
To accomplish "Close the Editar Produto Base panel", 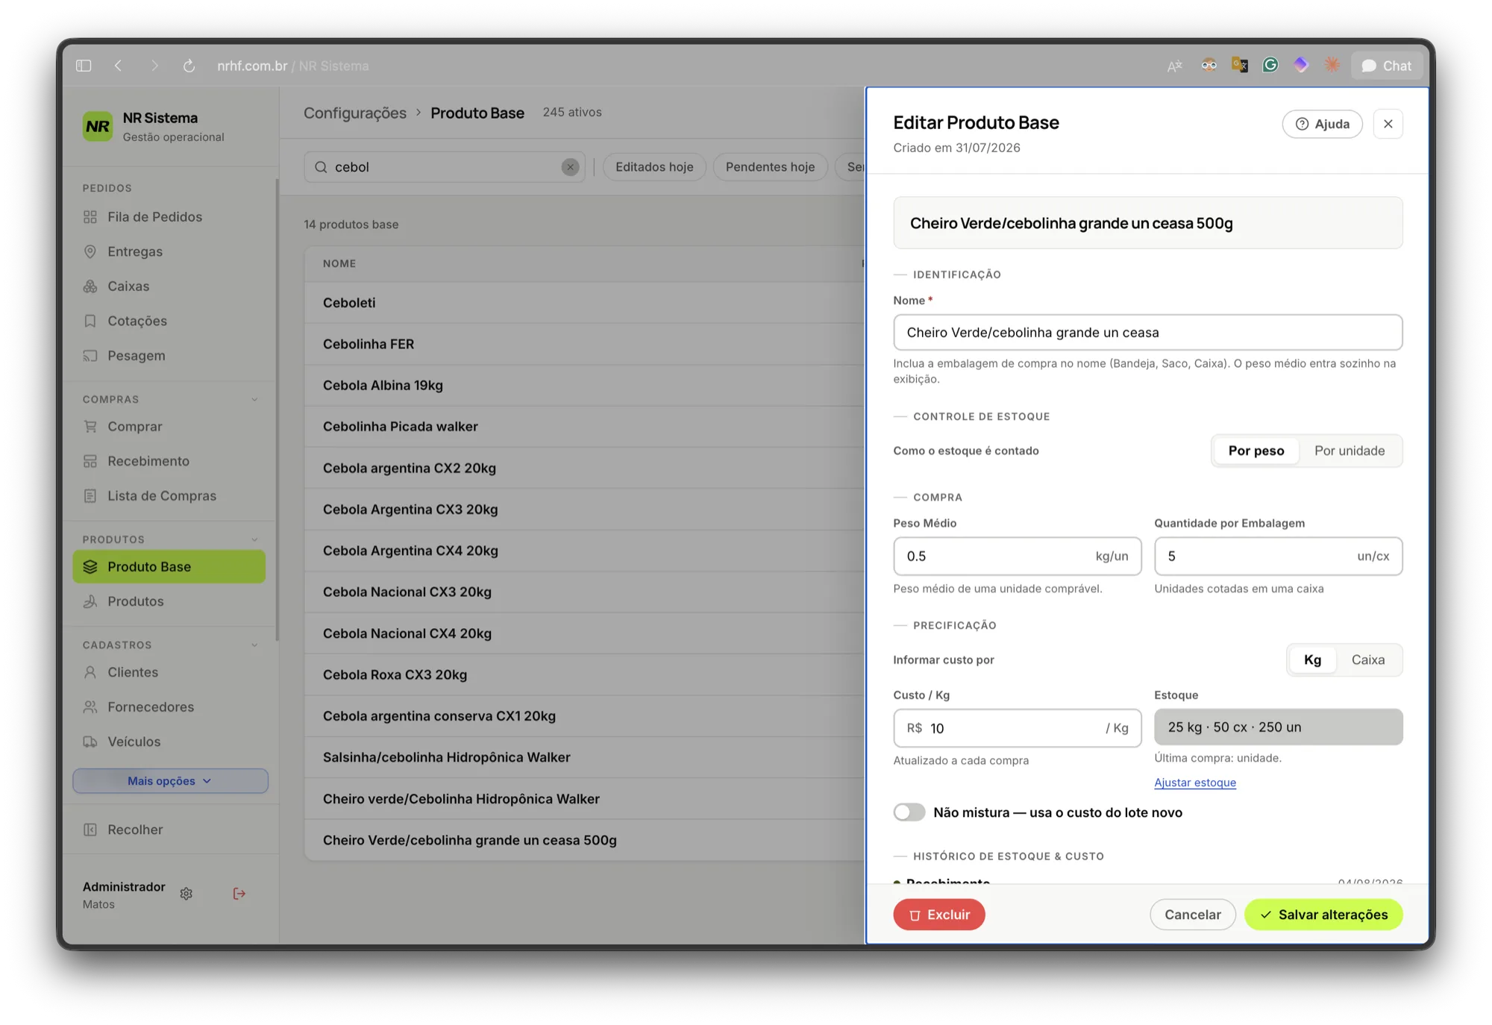I will [x=1388, y=124].
